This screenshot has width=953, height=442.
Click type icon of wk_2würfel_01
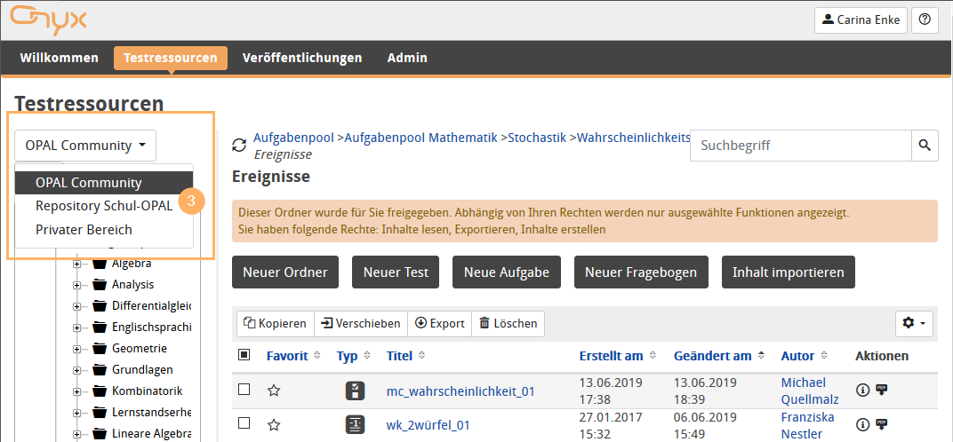click(x=355, y=423)
